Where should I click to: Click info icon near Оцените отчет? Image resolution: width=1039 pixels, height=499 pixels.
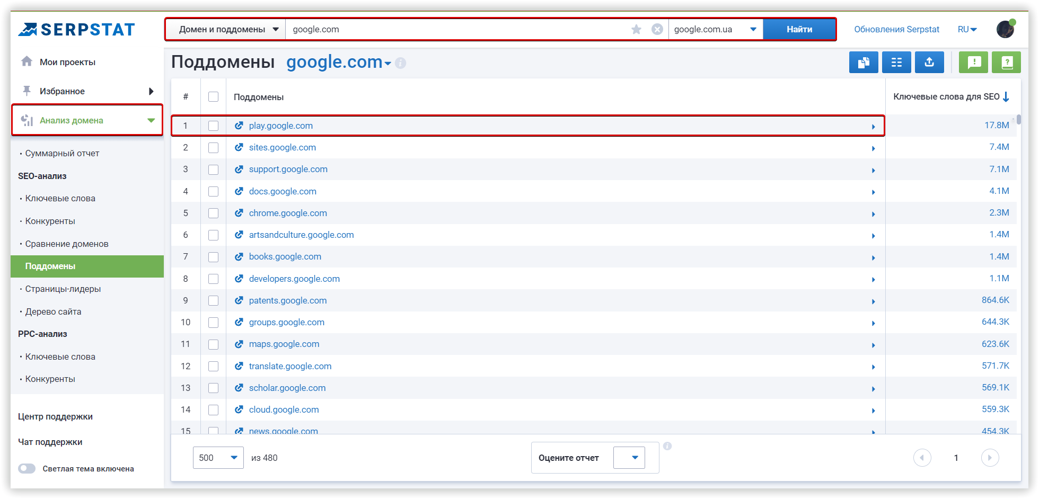pos(667,446)
